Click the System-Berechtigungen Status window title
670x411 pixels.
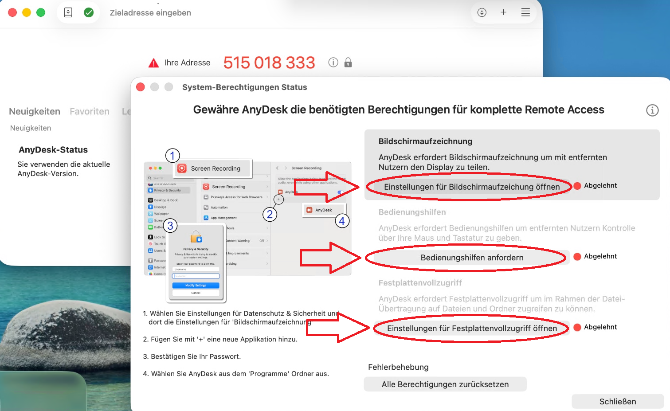245,87
